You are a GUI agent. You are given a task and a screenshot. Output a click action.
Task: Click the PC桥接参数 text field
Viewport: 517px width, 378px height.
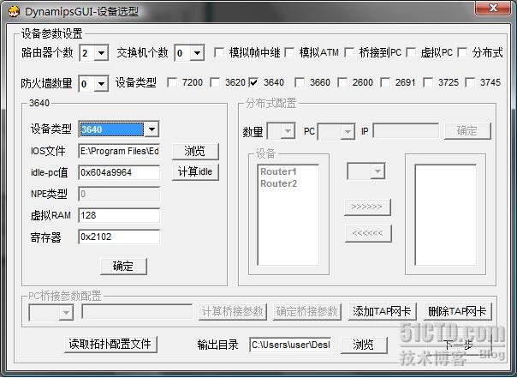tap(137, 311)
